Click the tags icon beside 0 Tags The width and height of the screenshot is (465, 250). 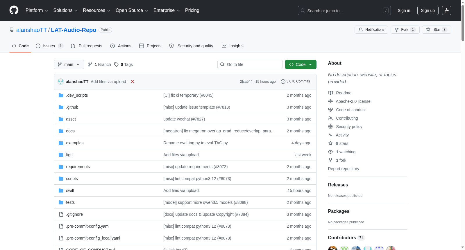[116, 64]
